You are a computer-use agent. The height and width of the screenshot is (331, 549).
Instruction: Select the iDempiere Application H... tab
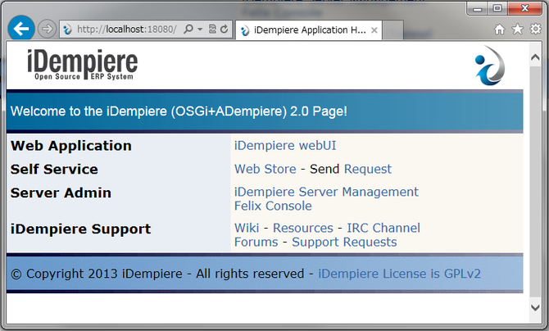(308, 30)
